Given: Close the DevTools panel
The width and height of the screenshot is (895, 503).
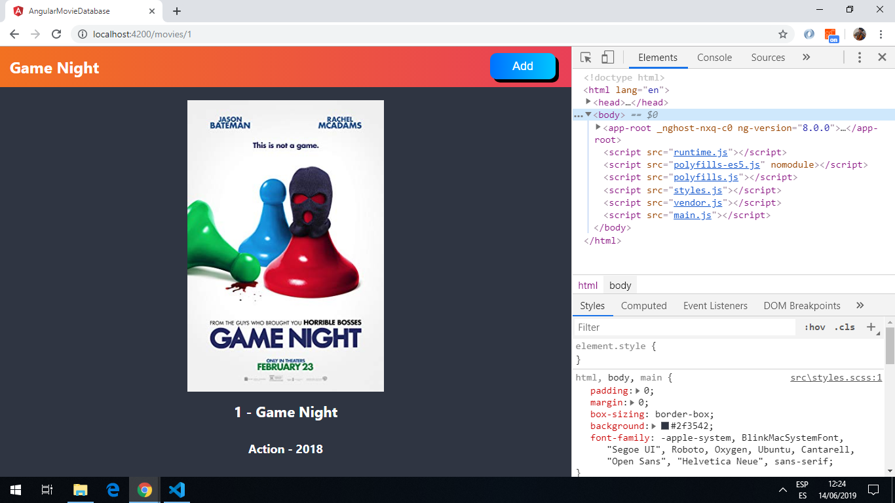Looking at the screenshot, I should (882, 58).
